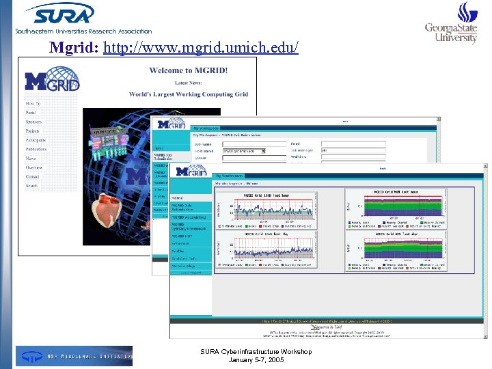Click the Queue input field
This screenshot has height=369, width=492.
(x=254, y=158)
